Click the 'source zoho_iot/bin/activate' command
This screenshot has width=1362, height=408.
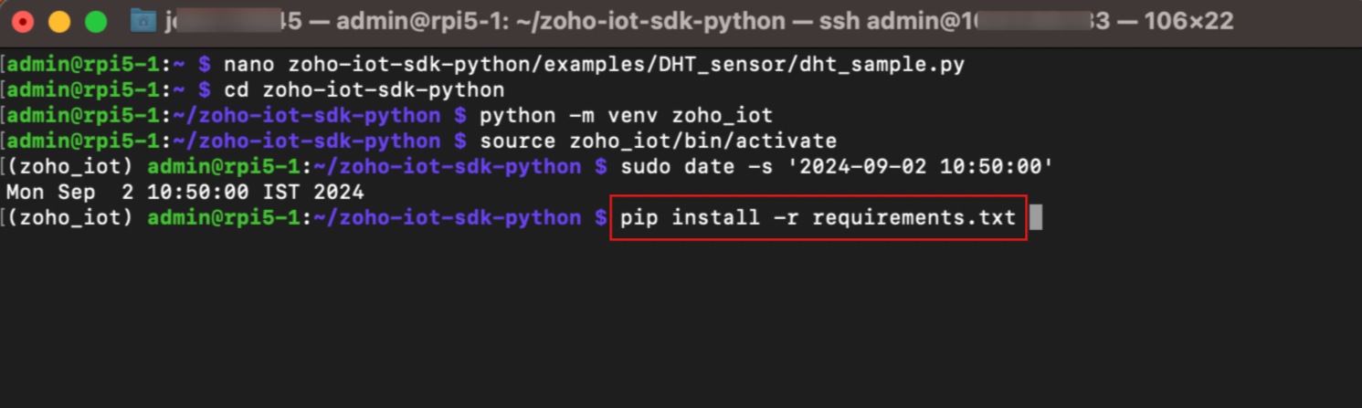point(658,141)
